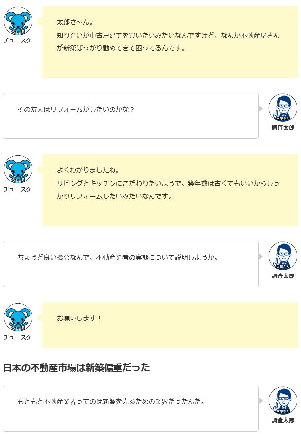Screen dimensions: 301x434
Task: Click the bubble about 不動産業者の実態について説明
Action: coord(131,264)
